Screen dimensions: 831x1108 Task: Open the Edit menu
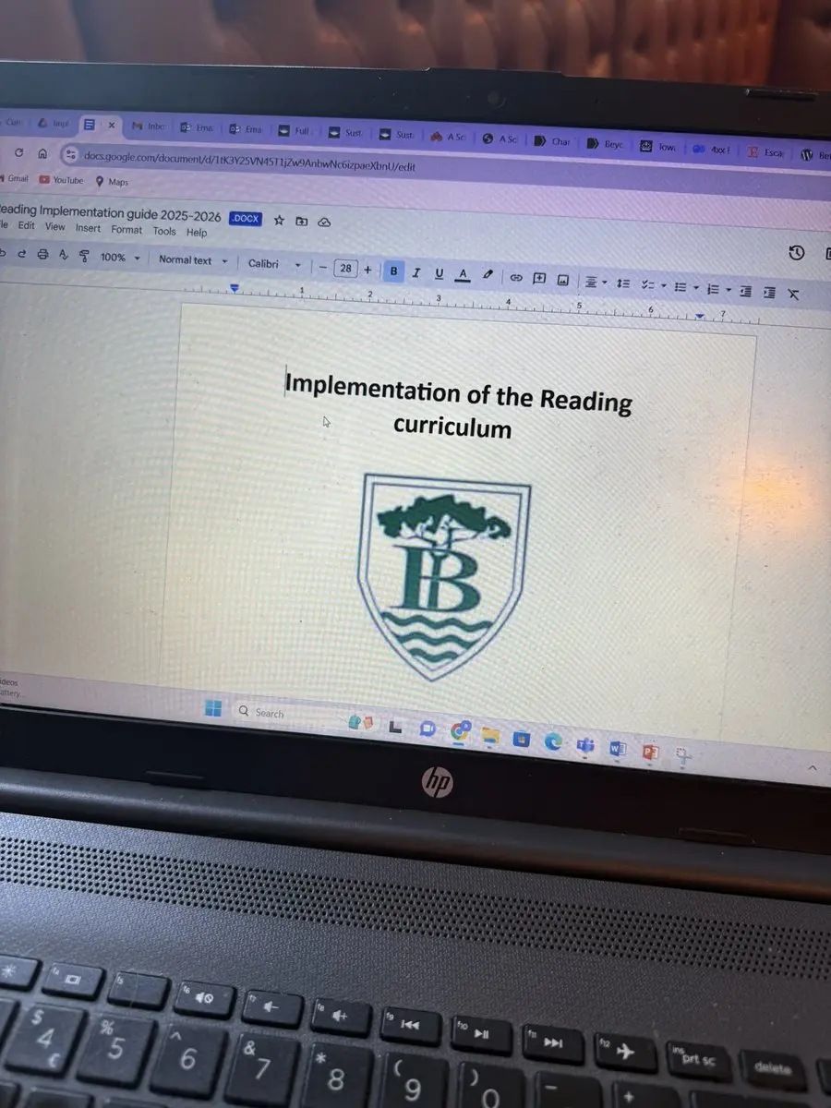(x=27, y=225)
